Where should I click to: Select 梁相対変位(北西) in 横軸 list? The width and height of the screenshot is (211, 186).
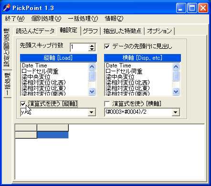tap(127, 83)
